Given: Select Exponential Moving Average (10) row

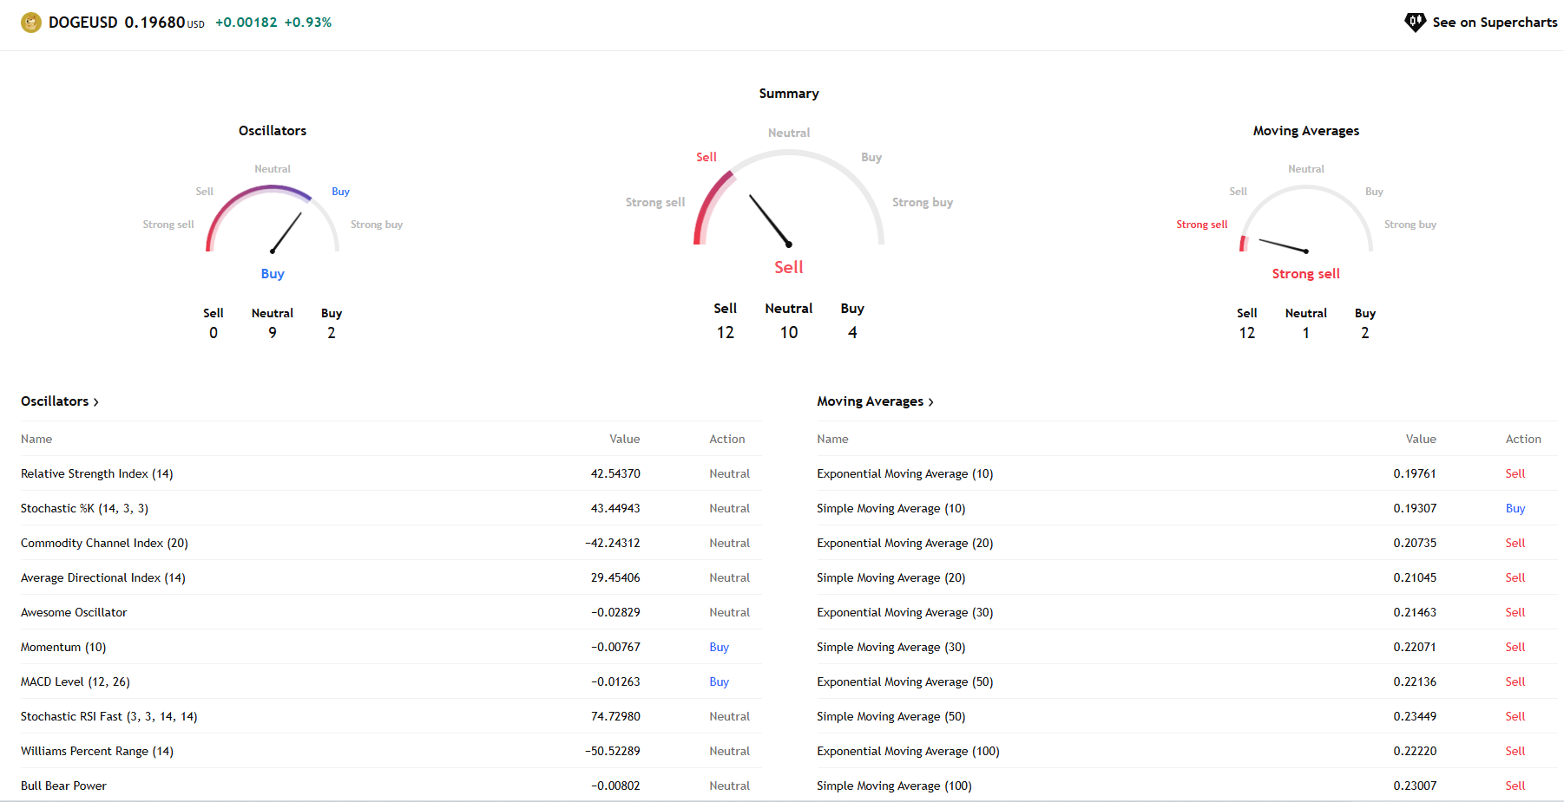Looking at the screenshot, I should click(x=904, y=474).
